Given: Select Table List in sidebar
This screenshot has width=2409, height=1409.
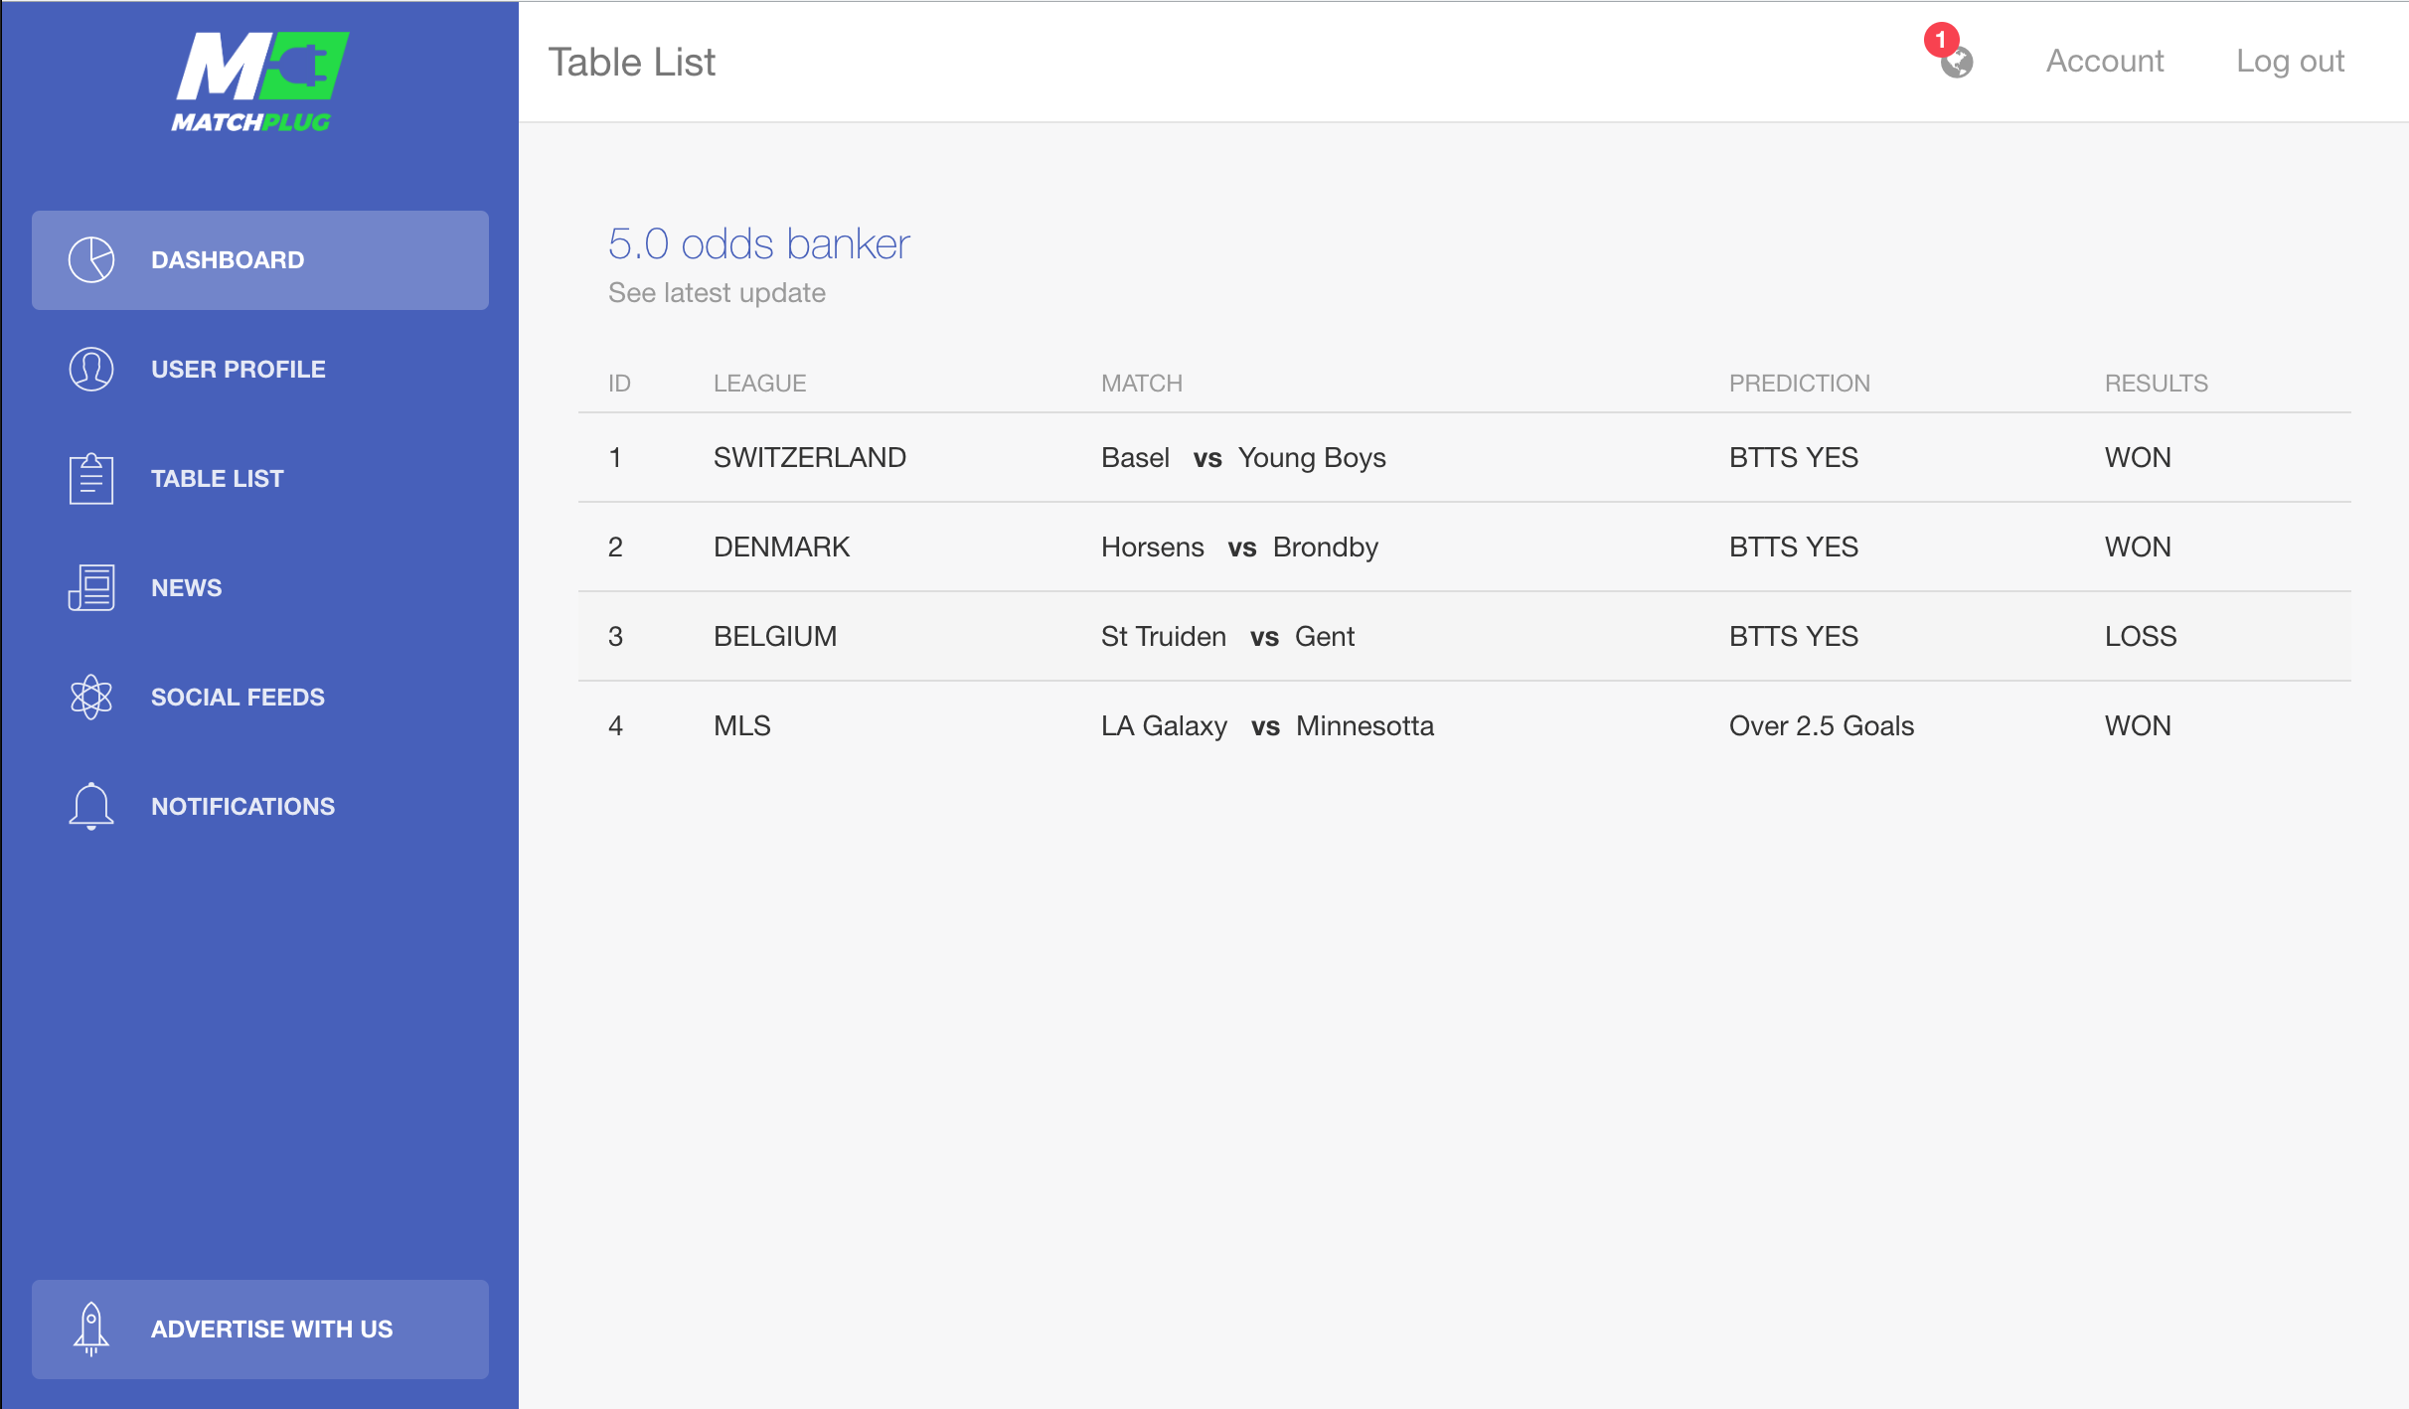Looking at the screenshot, I should coord(260,478).
